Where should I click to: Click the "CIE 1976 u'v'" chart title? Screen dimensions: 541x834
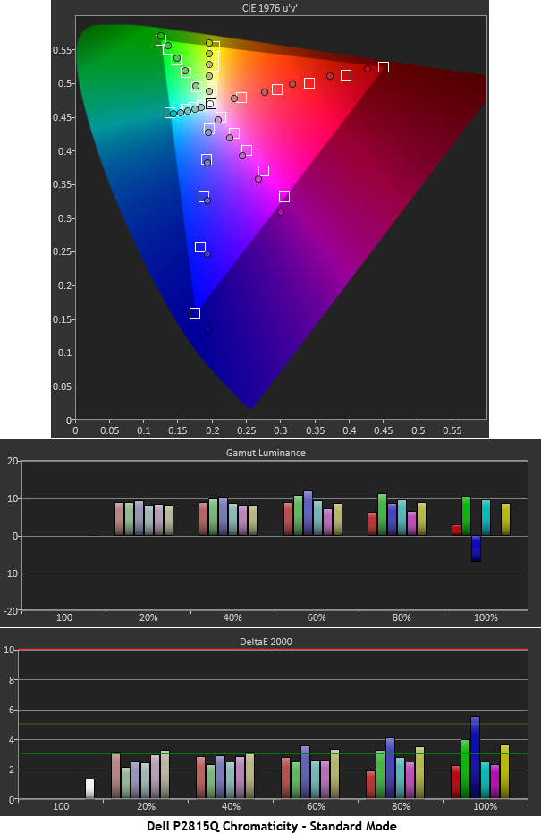pyautogui.click(x=270, y=8)
